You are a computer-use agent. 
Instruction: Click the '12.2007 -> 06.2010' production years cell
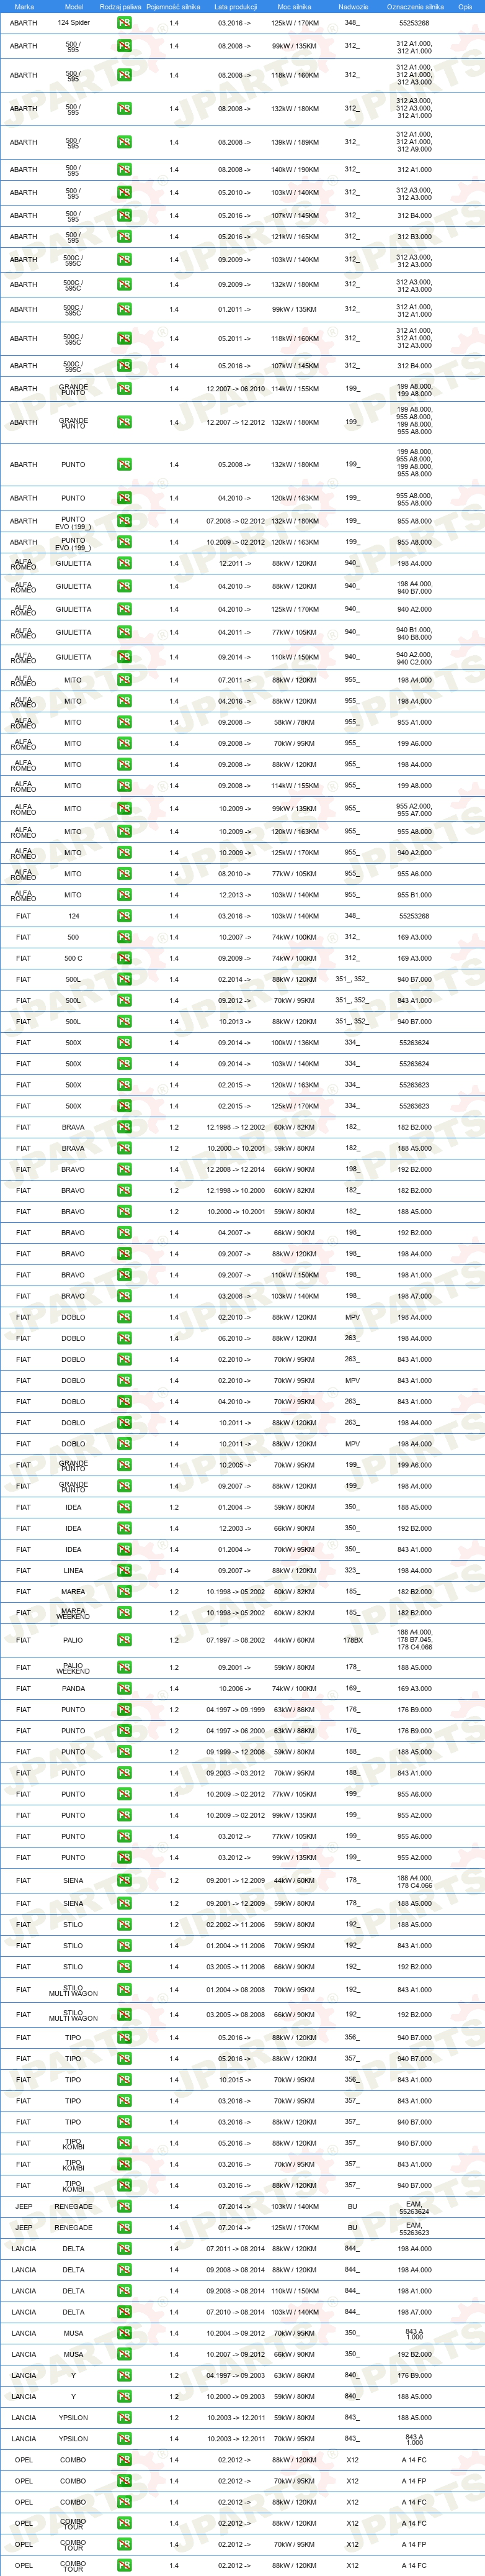(x=236, y=389)
